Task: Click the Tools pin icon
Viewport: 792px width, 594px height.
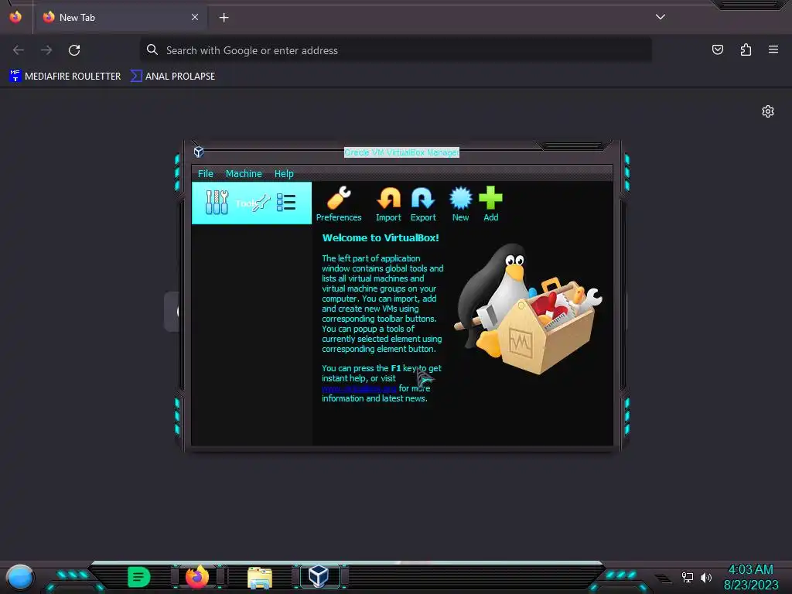Action: [x=261, y=203]
